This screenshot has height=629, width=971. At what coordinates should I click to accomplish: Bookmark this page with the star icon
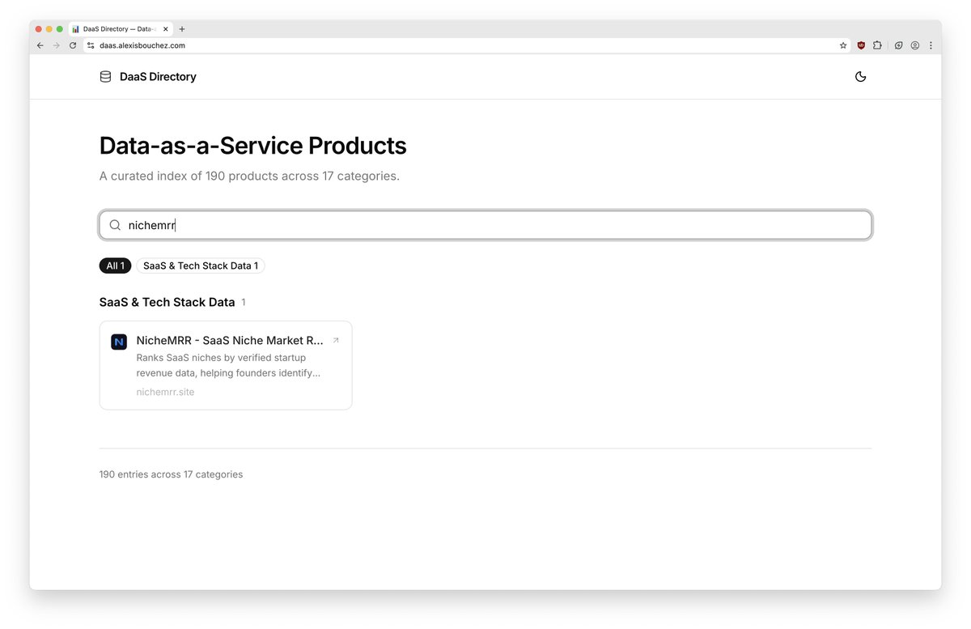click(x=842, y=45)
